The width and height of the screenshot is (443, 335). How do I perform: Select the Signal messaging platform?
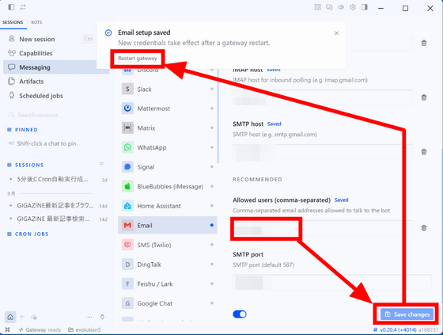point(167,167)
